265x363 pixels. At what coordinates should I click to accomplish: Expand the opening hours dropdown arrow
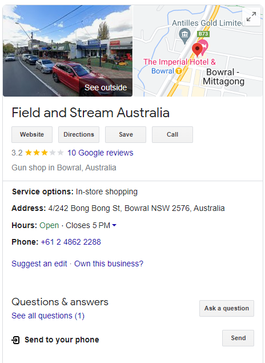point(114,225)
